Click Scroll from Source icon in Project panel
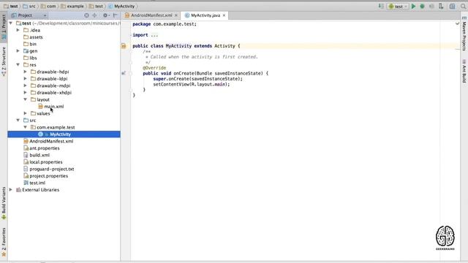Viewport: 468px width, 263px height. pos(86,15)
